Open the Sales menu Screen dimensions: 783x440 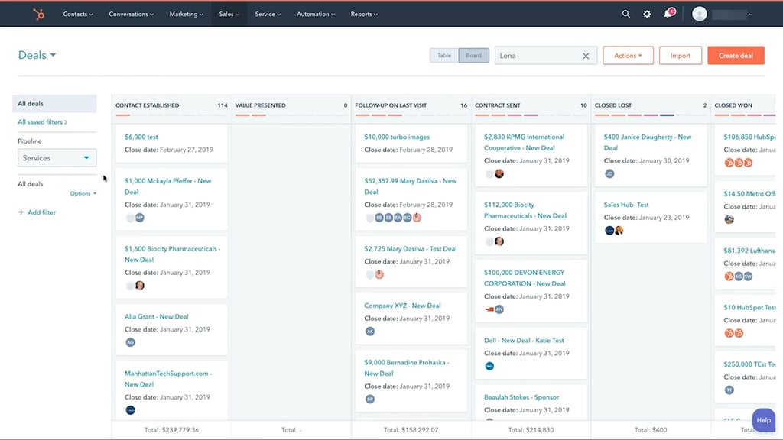pyautogui.click(x=229, y=14)
